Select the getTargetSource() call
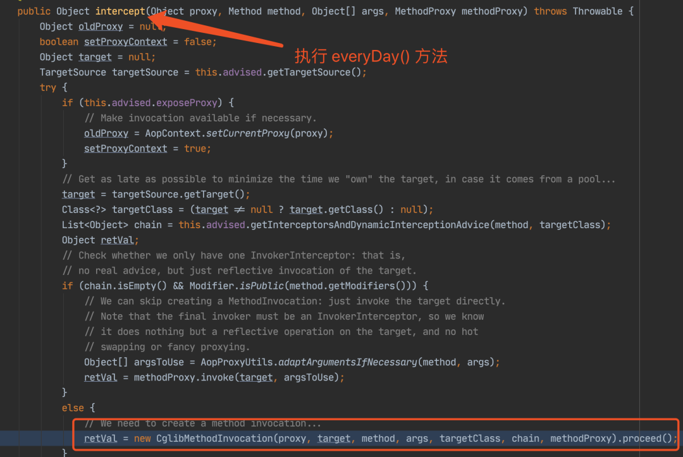683x457 pixels. coord(314,72)
